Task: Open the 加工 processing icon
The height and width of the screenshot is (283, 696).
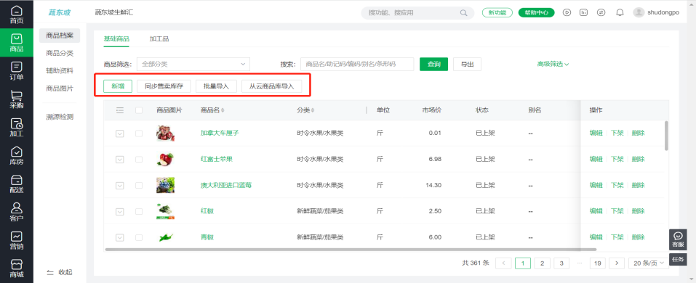Action: click(17, 127)
